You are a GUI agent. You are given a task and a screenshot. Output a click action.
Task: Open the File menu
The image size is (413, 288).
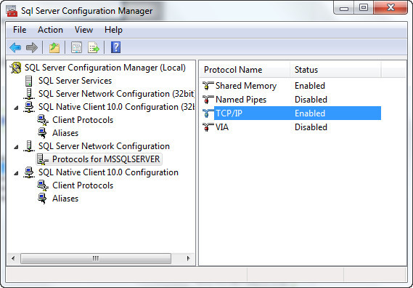pos(20,30)
